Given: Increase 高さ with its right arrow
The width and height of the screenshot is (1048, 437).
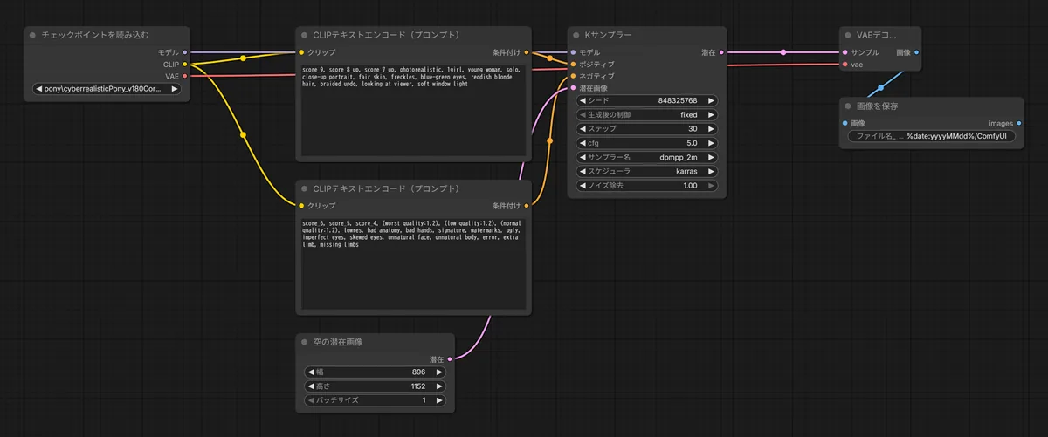Looking at the screenshot, I should point(439,386).
